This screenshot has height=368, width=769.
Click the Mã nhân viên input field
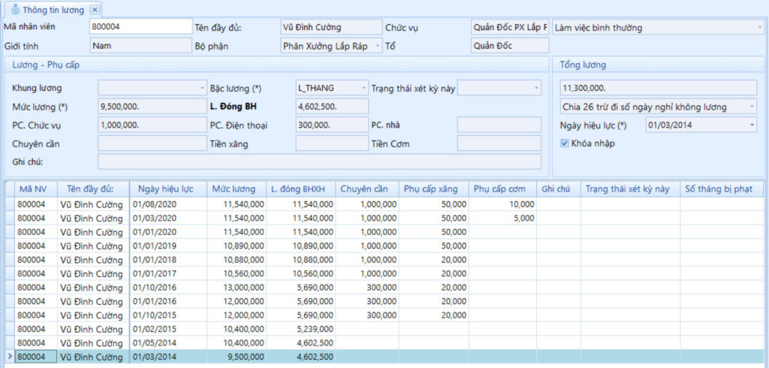point(141,26)
